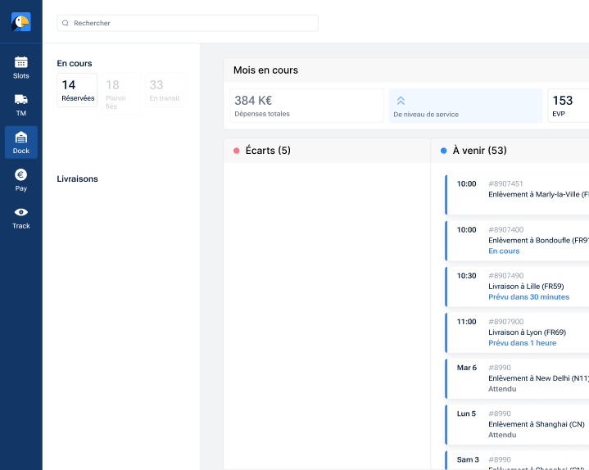This screenshot has height=470, width=589.
Task: Click the blue À venir status dot
Action: 444,151
